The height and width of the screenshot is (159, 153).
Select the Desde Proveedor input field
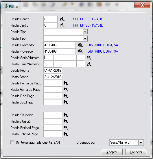coord(60,45)
